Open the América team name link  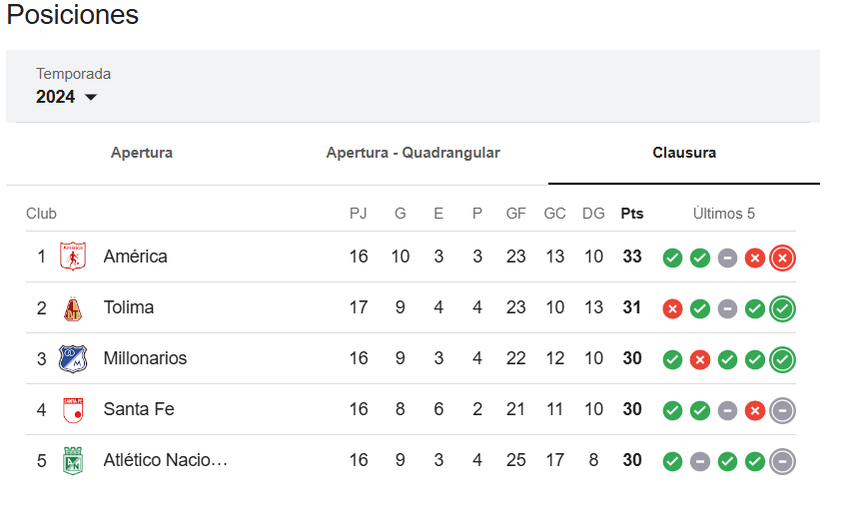[x=135, y=257]
